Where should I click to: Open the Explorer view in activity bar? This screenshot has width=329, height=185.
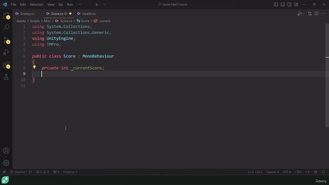(x=6, y=15)
